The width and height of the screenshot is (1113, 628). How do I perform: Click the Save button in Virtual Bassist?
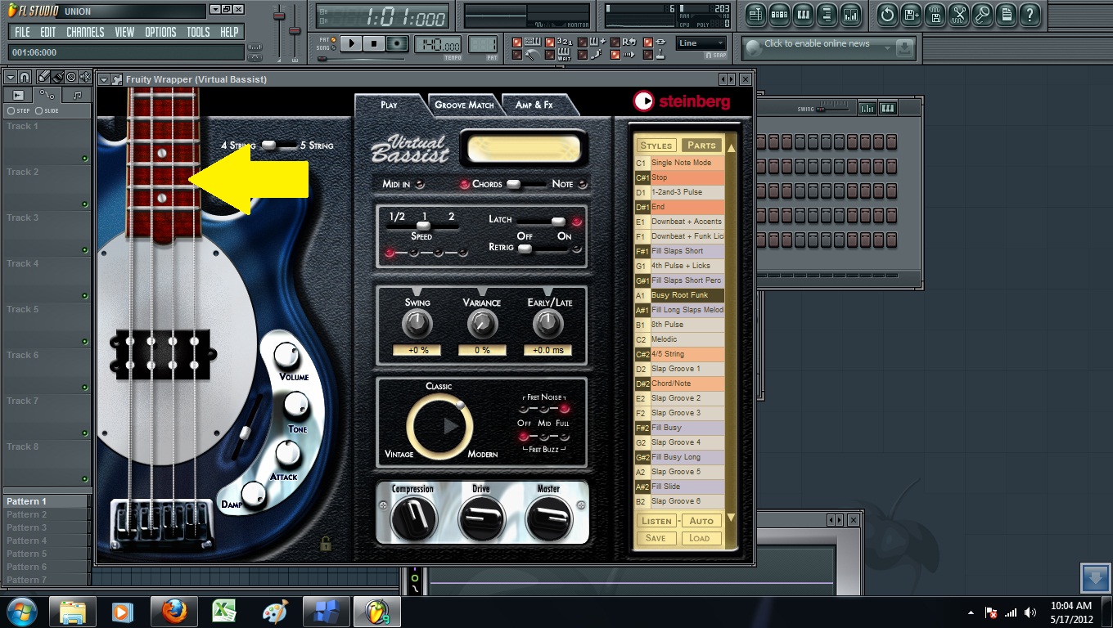tap(656, 538)
